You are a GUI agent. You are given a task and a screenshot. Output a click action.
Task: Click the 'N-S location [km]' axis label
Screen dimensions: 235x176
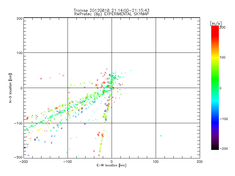click(10, 88)
